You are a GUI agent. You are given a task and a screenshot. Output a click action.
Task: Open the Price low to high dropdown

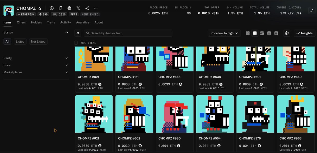tap(224, 33)
